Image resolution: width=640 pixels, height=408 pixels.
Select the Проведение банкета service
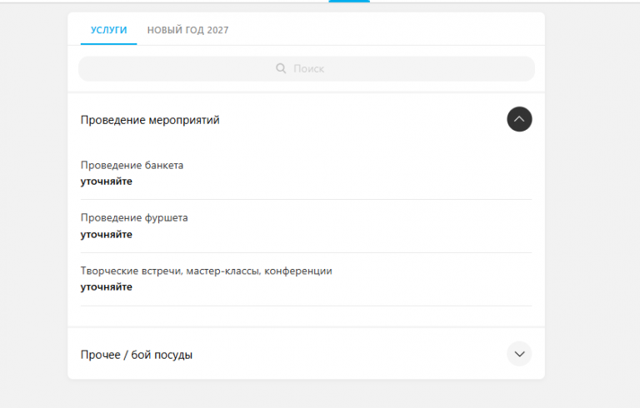[132, 165]
